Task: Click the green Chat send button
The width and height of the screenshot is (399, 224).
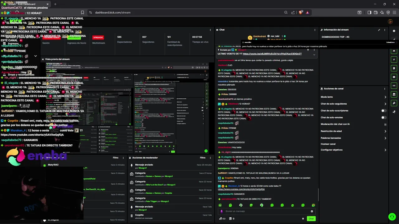Action: coord(311,219)
